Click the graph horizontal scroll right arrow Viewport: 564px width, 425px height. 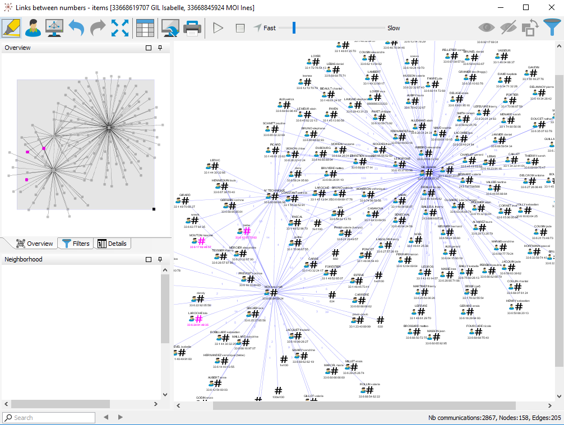pyautogui.click(x=549, y=405)
